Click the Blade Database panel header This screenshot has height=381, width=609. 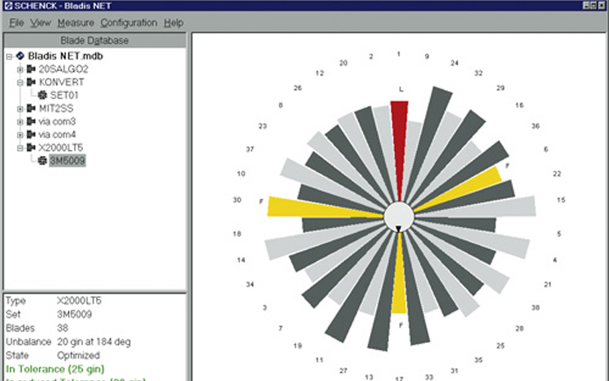[94, 40]
